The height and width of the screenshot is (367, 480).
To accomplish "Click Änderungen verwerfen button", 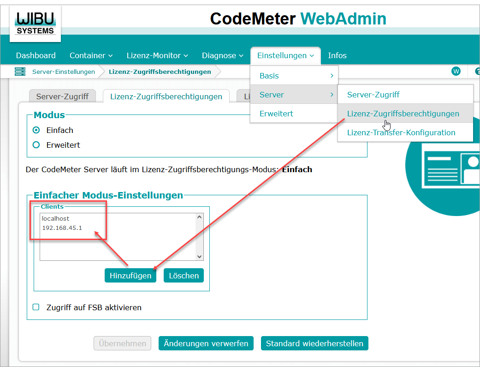I will pos(206,343).
